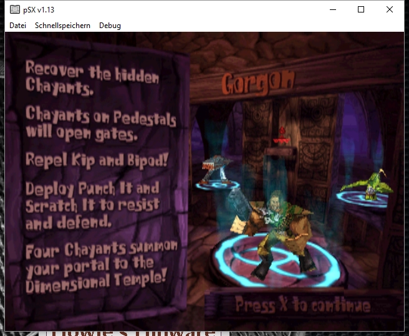Viewport: 409px width, 336px height.
Task: Click text 'Repel Kip and Bipod!'
Action: [x=97, y=160]
